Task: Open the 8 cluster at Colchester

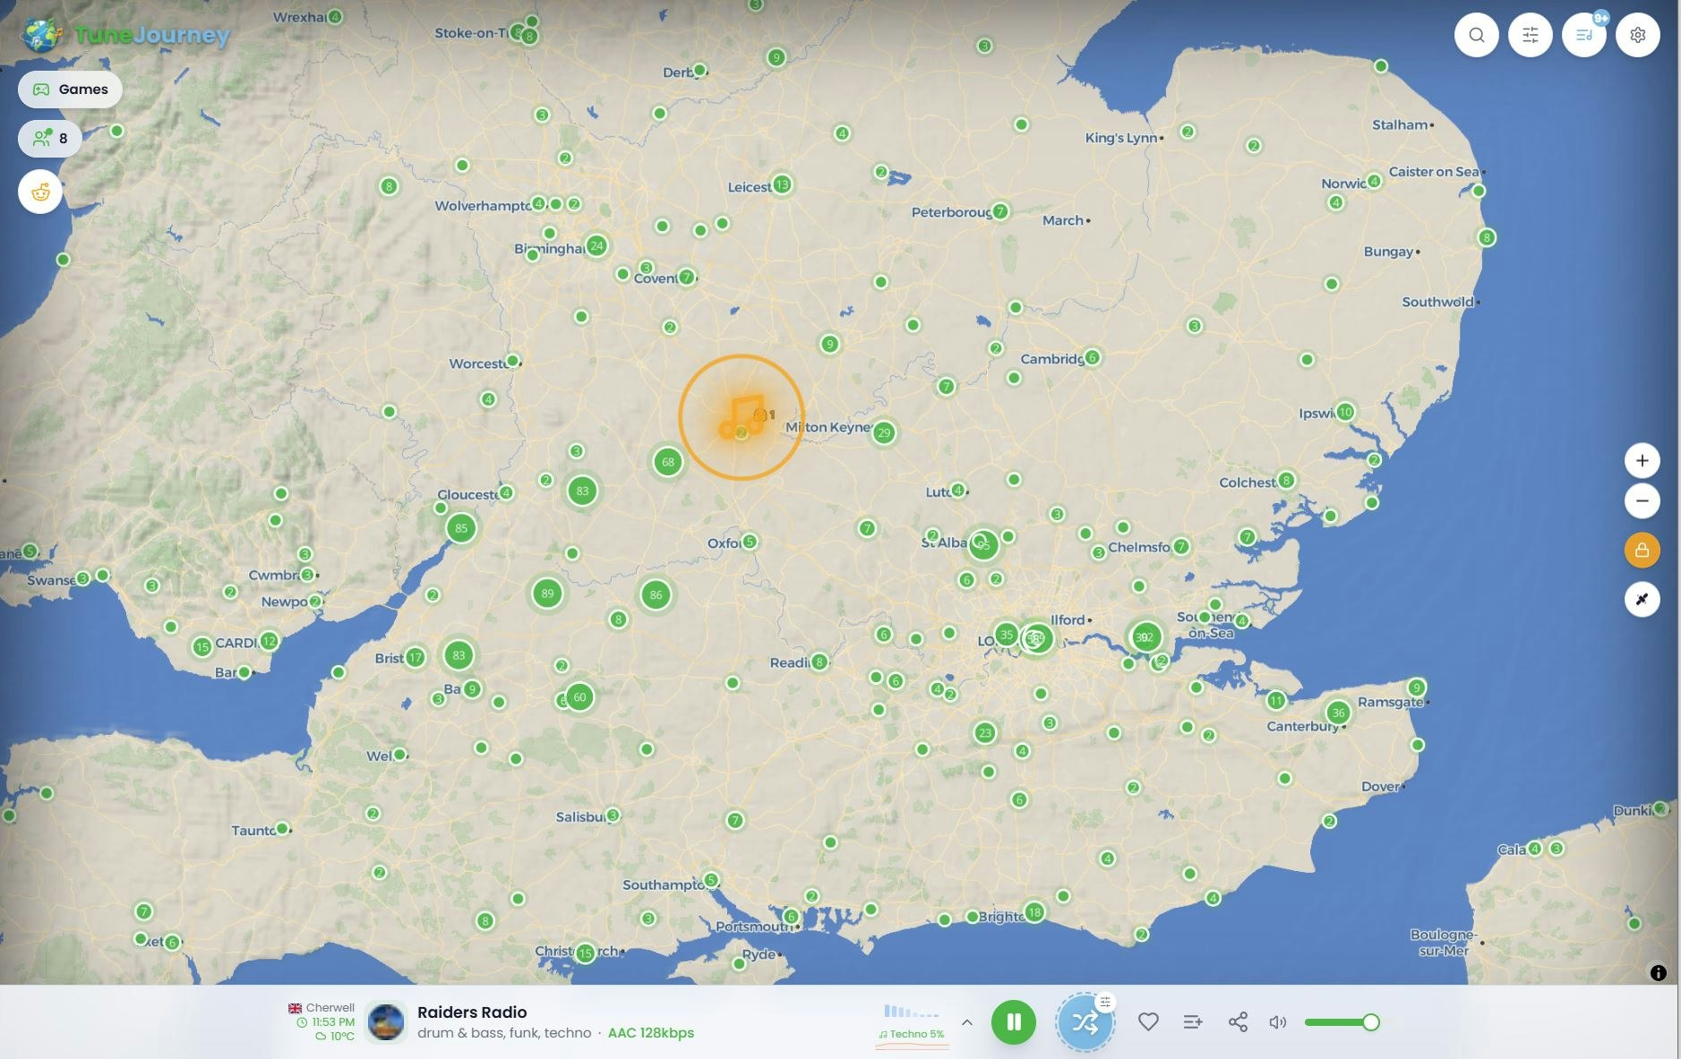Action: (1286, 480)
